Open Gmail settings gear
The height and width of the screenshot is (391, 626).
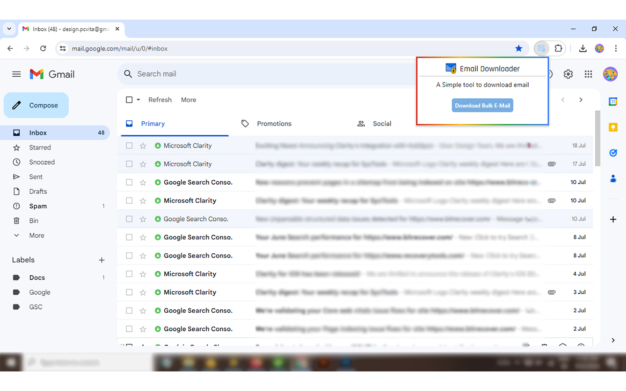pyautogui.click(x=568, y=74)
